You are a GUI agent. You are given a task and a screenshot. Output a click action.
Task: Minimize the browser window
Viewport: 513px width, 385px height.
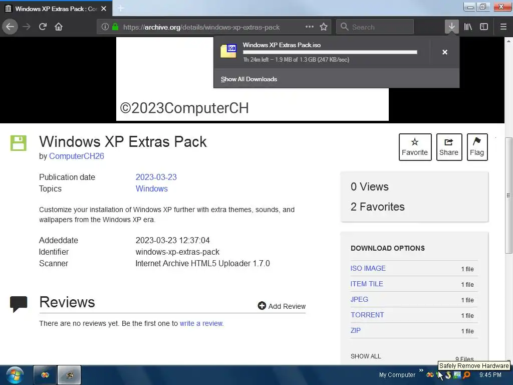click(470, 7)
